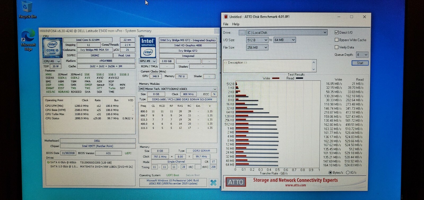The image size is (424, 200).
Task: Open the I/O Size maximum 64 MB dropdown
Action: [x=285, y=40]
